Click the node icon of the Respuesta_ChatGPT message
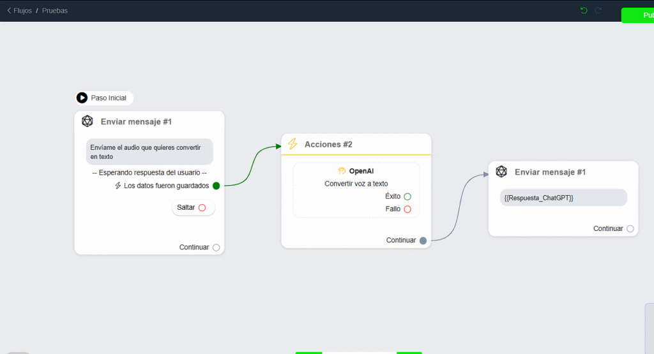This screenshot has width=654, height=354. [x=501, y=172]
